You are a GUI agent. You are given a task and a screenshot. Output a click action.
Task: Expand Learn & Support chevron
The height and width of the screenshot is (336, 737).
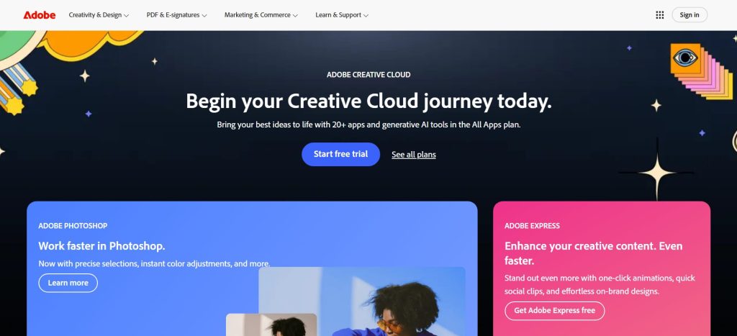pos(366,16)
